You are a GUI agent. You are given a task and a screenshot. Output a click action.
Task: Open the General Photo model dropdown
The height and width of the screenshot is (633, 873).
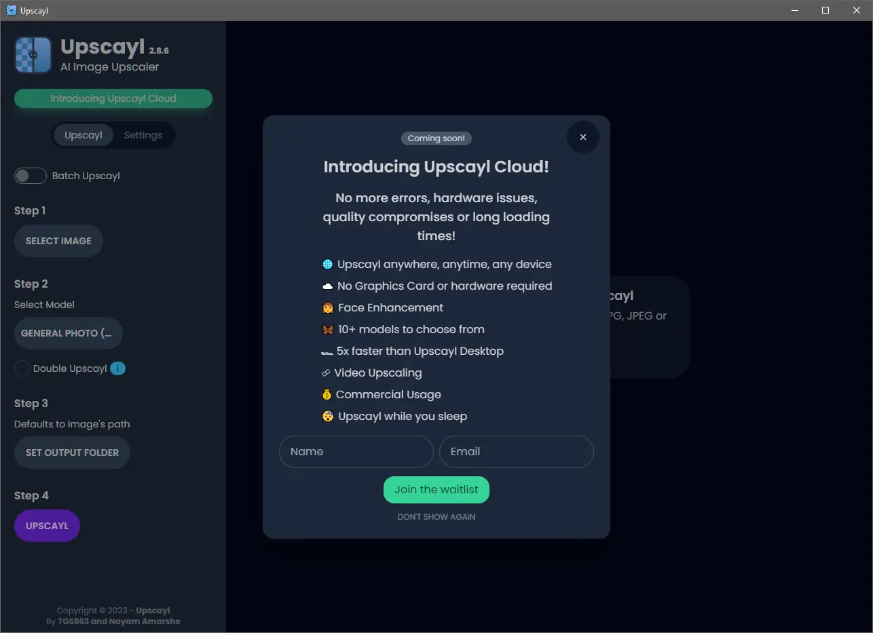68,333
